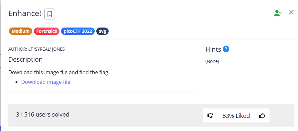Click the Description heading

point(25,59)
